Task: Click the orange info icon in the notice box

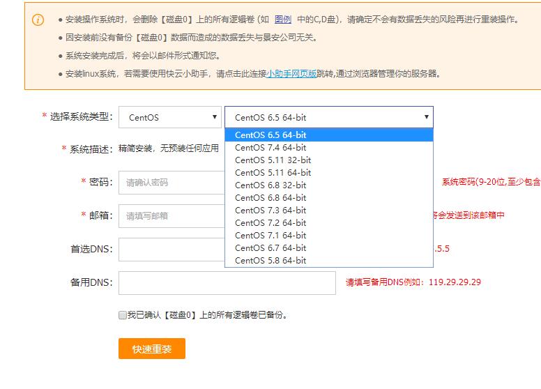Action: pyautogui.click(x=38, y=20)
